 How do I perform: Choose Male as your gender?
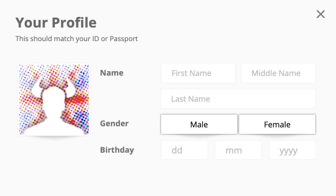point(199,124)
